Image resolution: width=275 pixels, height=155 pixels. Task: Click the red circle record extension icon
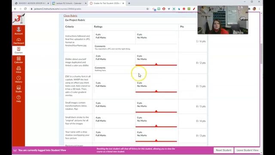(184, 9)
